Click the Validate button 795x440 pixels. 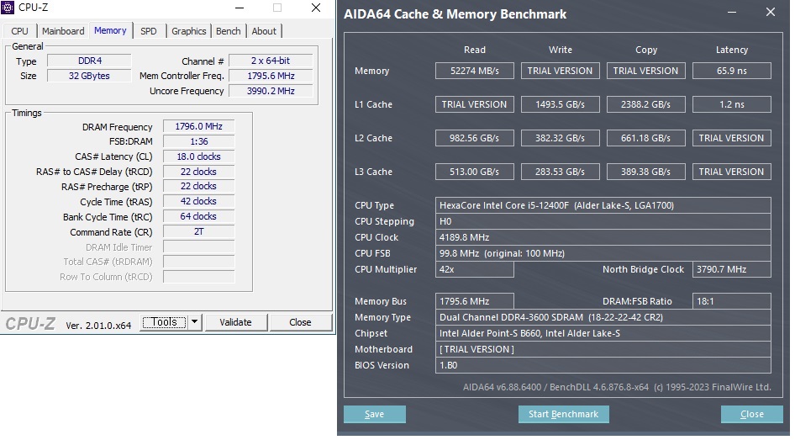(235, 322)
